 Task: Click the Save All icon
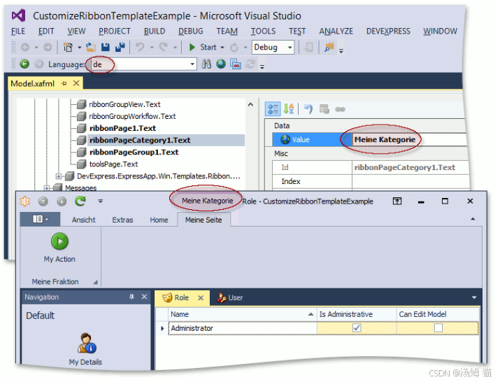120,48
